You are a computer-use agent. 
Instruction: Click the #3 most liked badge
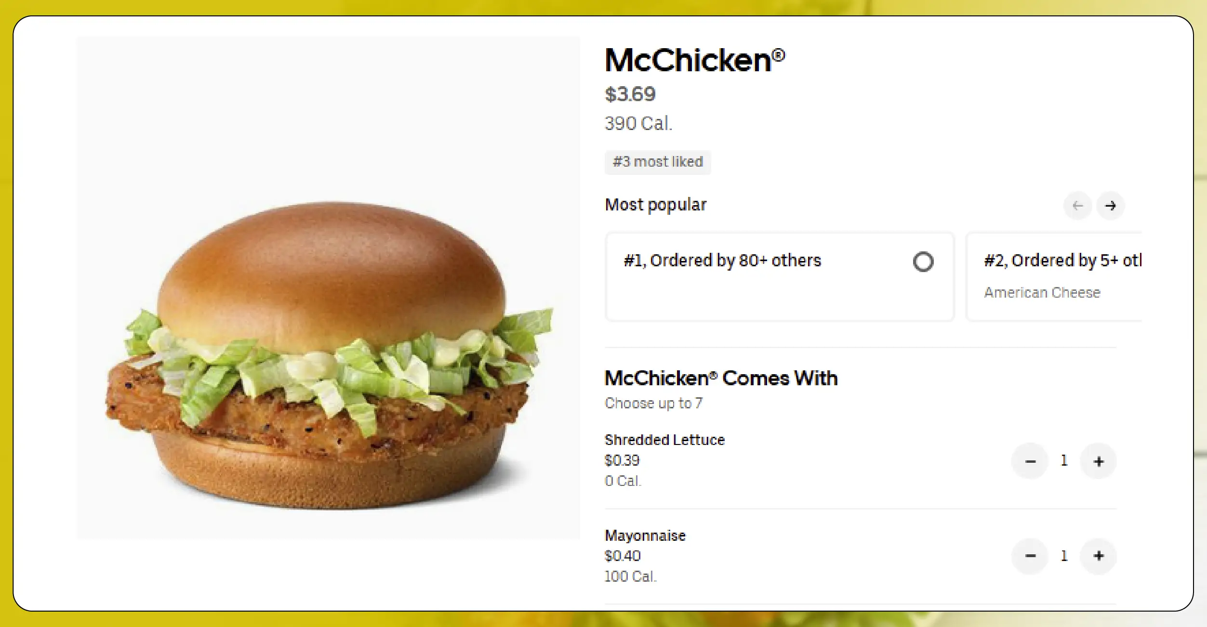(x=658, y=162)
